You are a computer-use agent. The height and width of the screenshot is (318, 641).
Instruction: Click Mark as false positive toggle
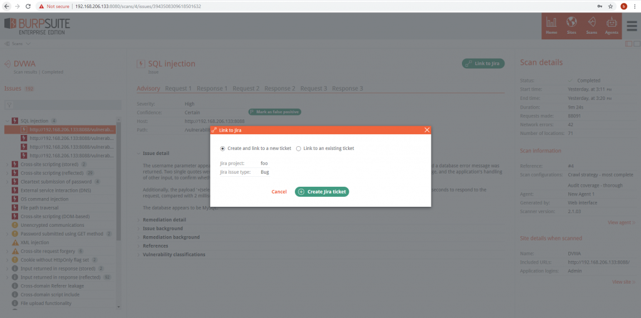tap(275, 112)
